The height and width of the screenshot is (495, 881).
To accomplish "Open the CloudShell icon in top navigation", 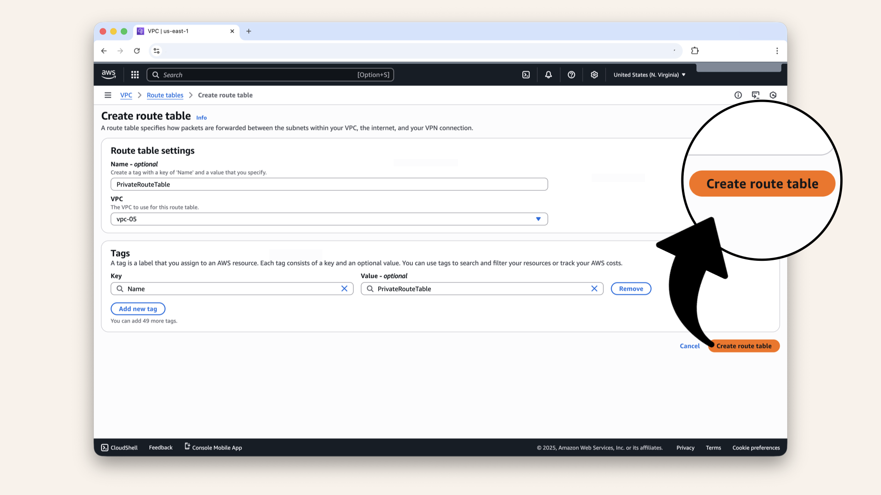I will pos(526,75).
